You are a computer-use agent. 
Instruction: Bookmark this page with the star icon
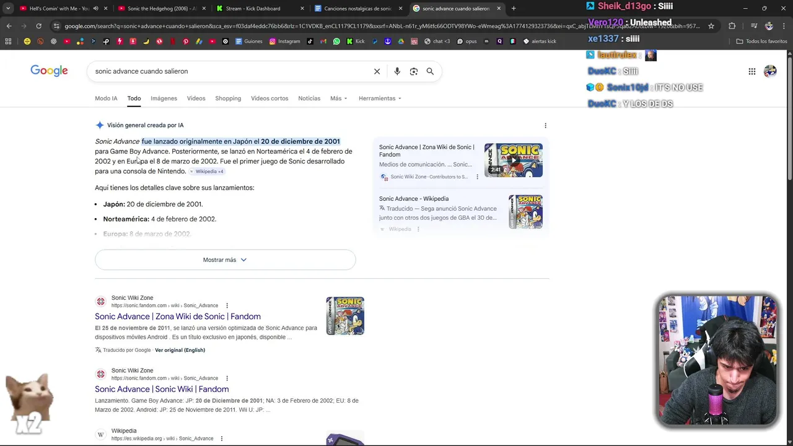coord(711,26)
